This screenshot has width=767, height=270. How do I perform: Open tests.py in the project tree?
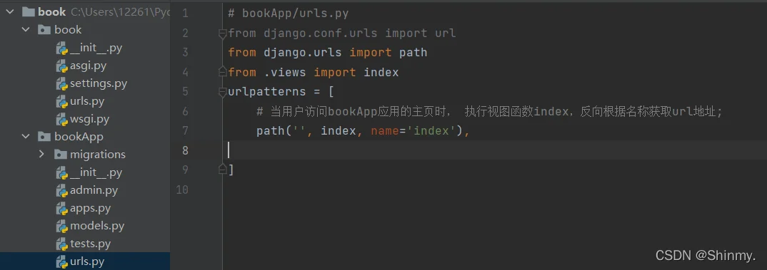click(x=91, y=244)
